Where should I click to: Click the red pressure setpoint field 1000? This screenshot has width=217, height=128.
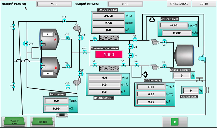pos(109,55)
